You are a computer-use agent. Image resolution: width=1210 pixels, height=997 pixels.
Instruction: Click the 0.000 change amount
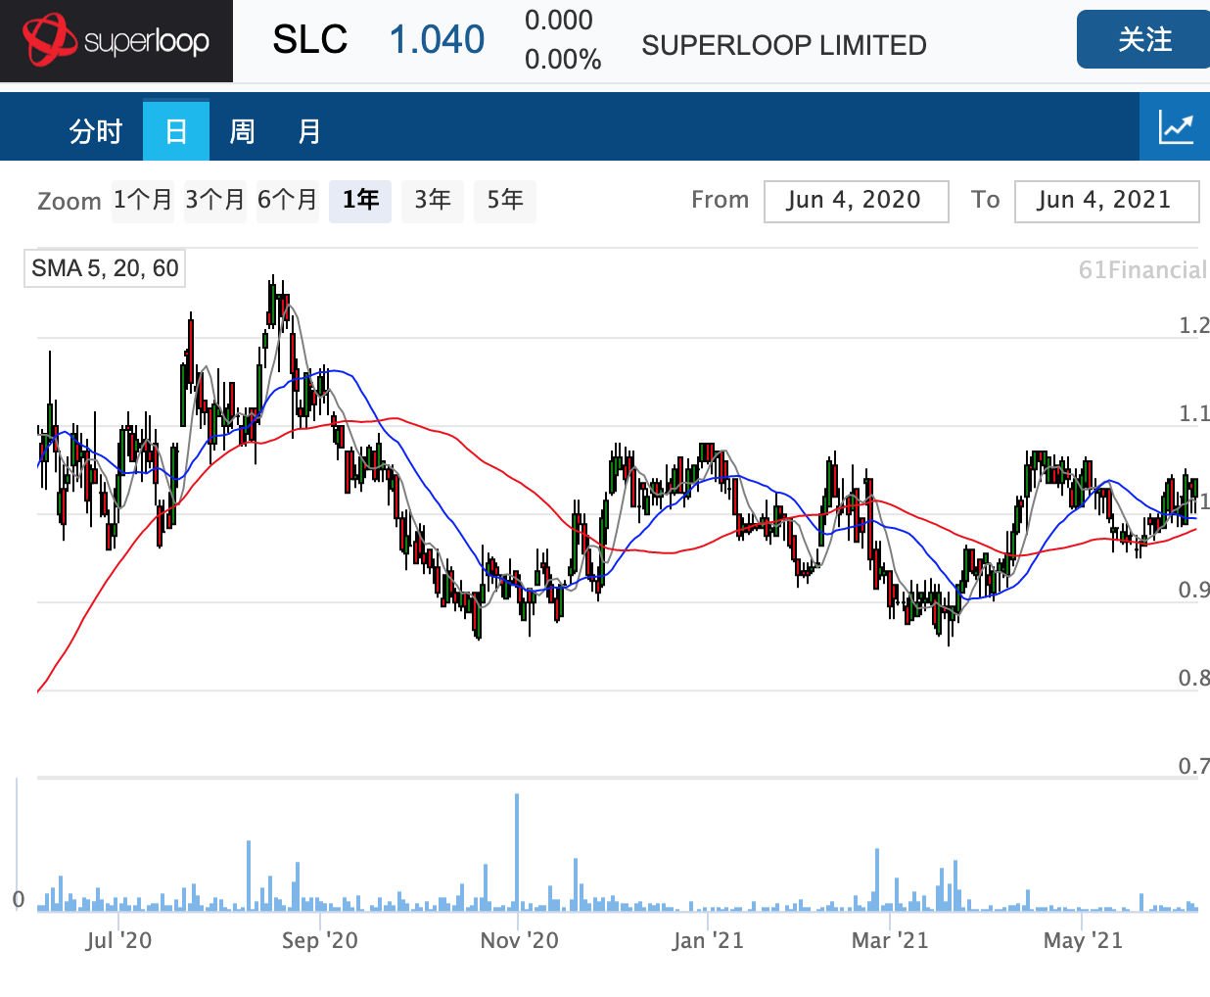[559, 21]
